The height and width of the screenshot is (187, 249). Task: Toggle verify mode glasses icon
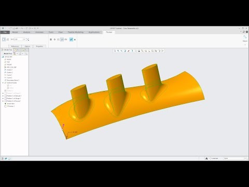click(x=66, y=39)
